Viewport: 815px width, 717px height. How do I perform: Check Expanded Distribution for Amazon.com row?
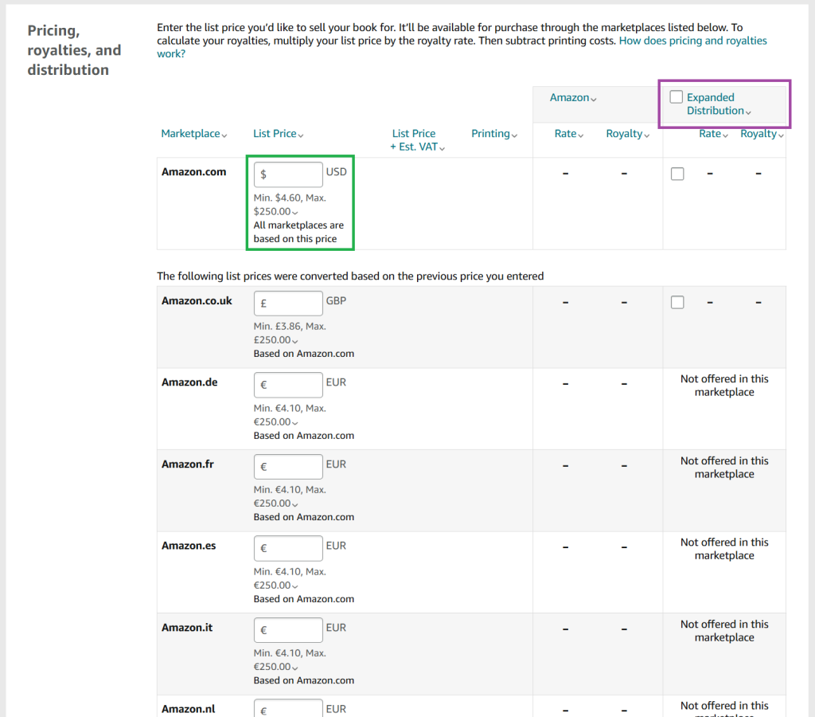[677, 173]
